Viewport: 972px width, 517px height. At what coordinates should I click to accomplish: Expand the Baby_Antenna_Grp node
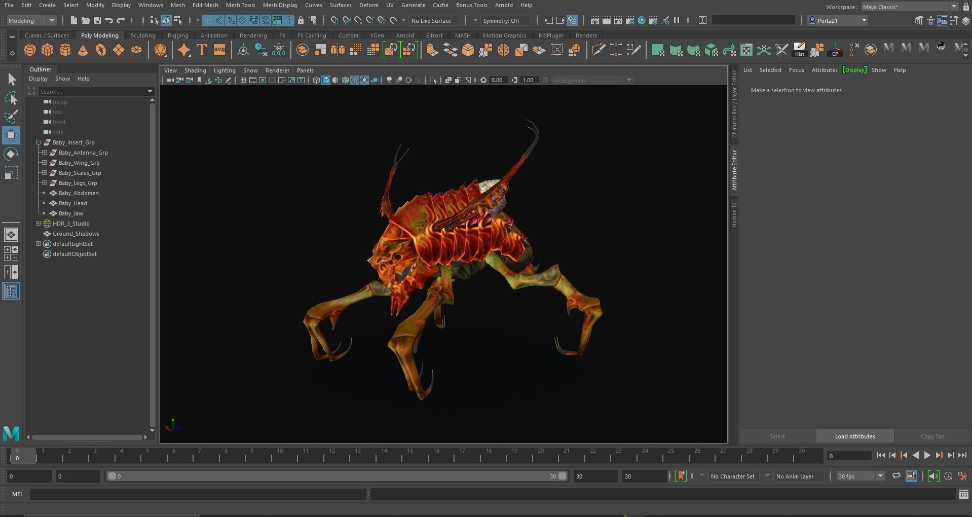point(44,153)
